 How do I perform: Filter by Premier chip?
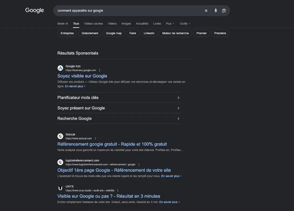[202, 33]
